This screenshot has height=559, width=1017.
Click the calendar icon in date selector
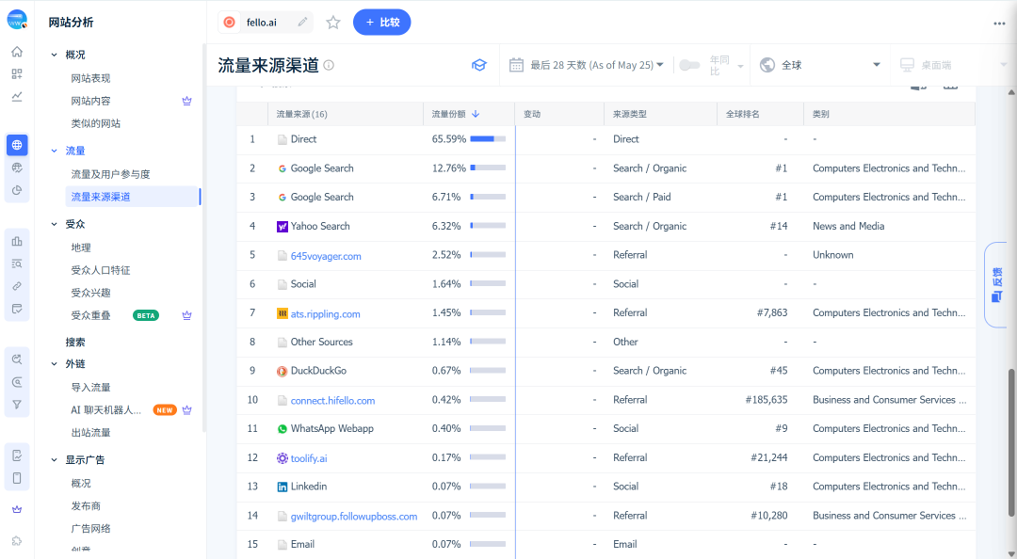(516, 65)
